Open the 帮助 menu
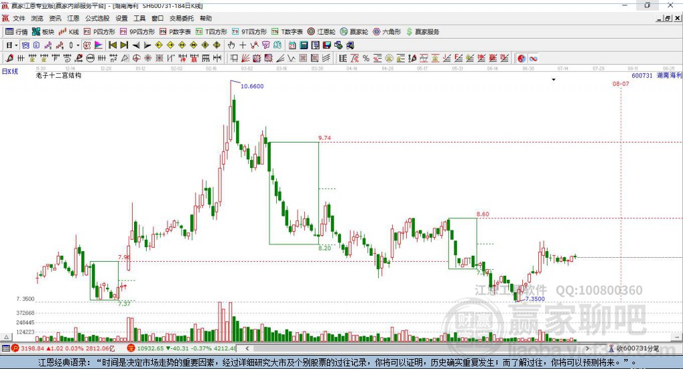 tap(205, 18)
